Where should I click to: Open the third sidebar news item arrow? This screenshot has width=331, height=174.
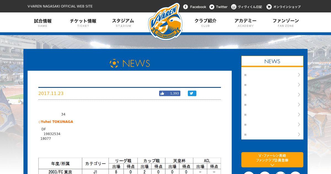point(299,95)
